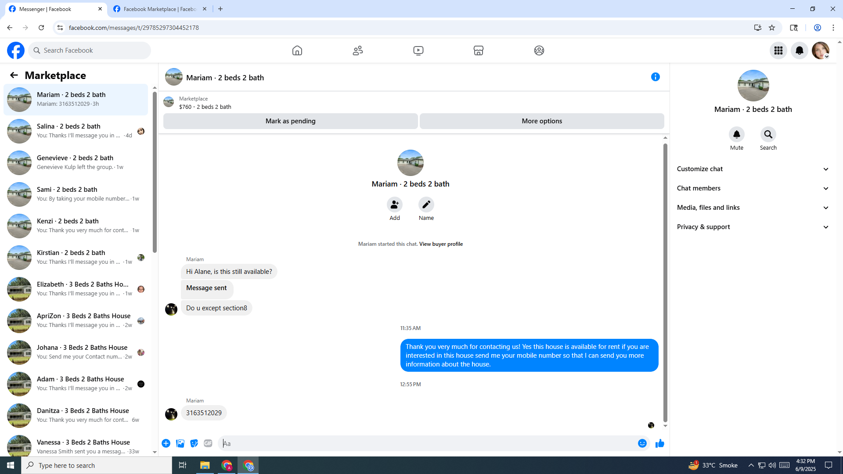The width and height of the screenshot is (843, 474).
Task: Open the Friends icon in top bar
Action: click(x=358, y=50)
